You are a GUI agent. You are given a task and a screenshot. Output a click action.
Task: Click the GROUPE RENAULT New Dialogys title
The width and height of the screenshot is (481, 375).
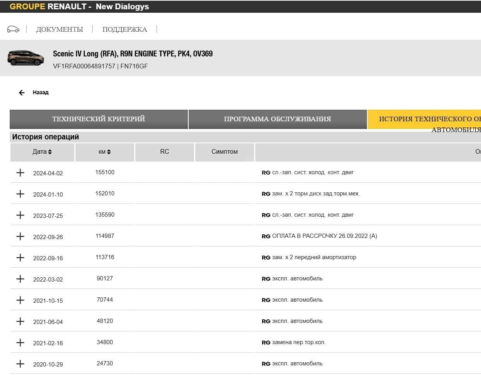(x=79, y=7)
